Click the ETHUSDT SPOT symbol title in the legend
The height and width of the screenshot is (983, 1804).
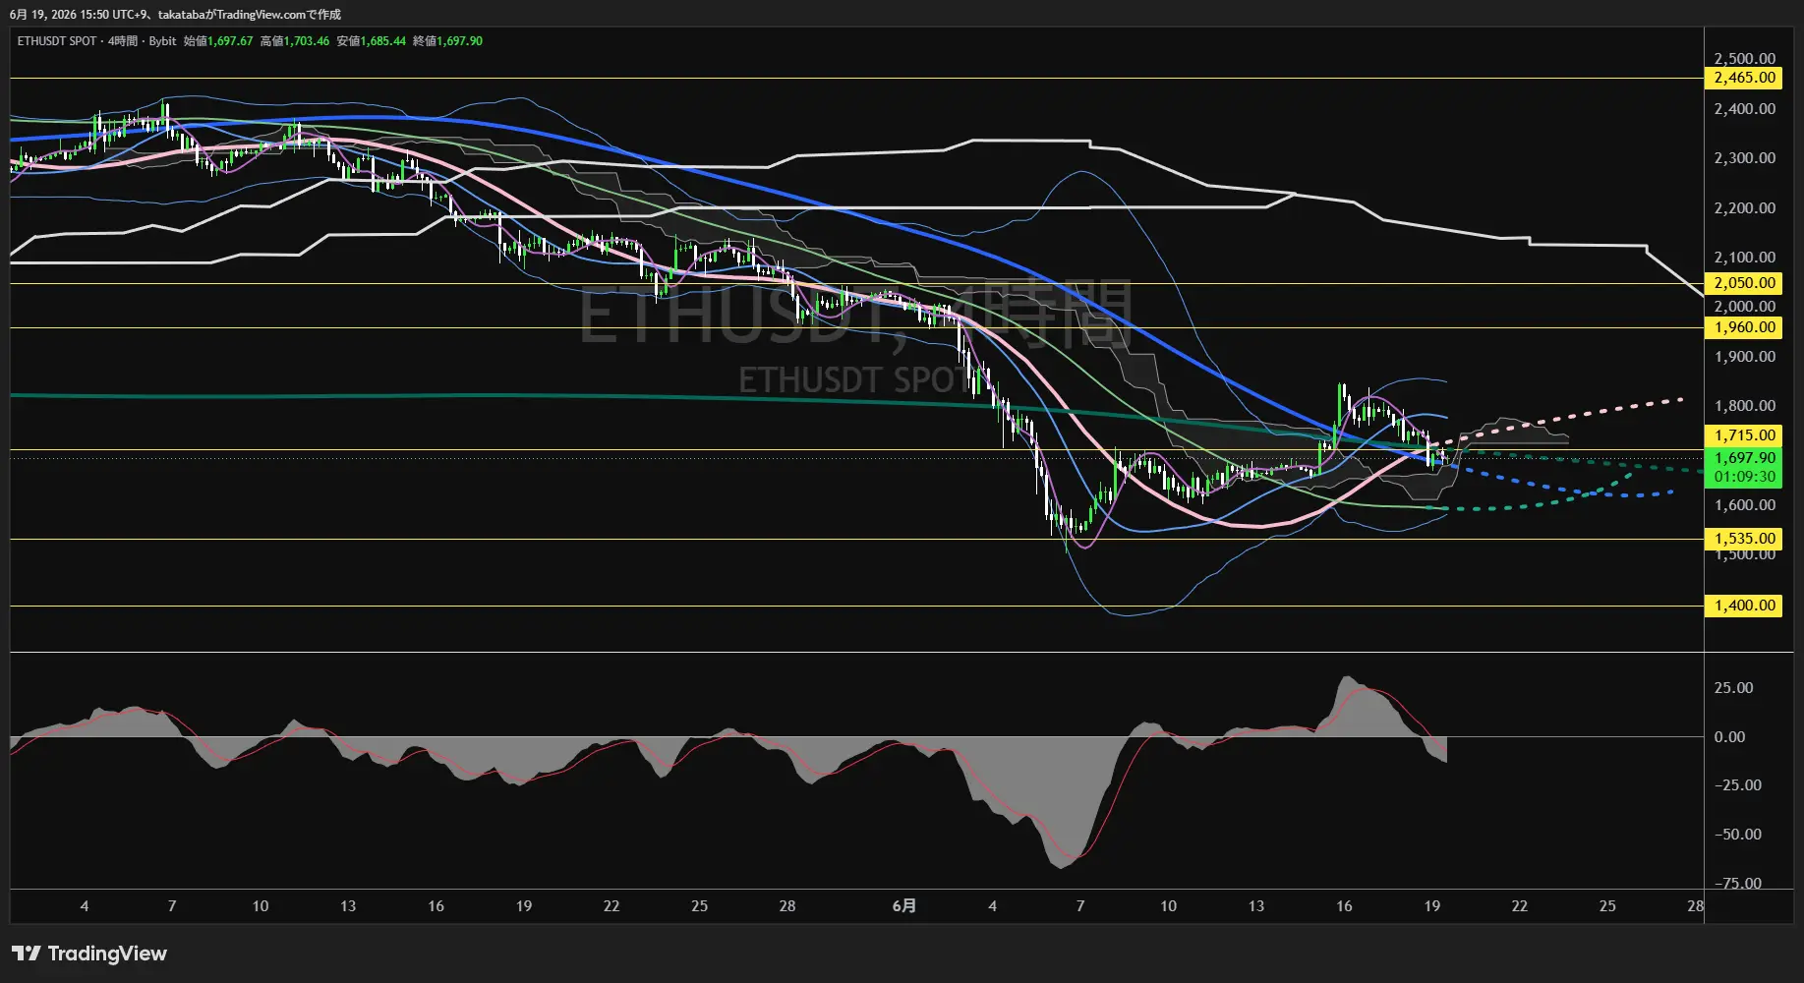coord(57,41)
